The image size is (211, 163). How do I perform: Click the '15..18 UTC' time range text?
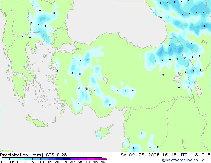pyautogui.click(x=175, y=155)
